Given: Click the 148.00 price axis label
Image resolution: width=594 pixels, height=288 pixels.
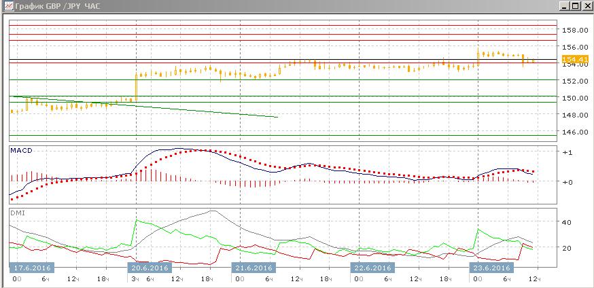Looking at the screenshot, I should coord(576,115).
